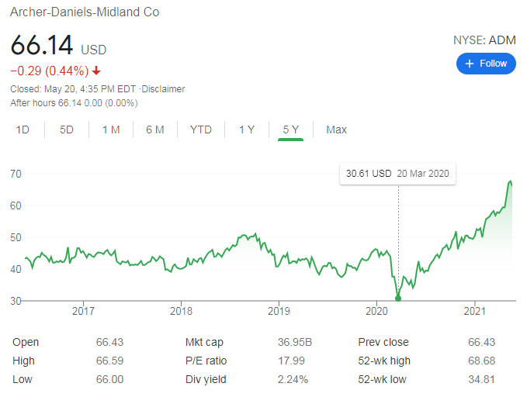Click the 66.14 price value
The image size is (527, 397).
click(42, 45)
